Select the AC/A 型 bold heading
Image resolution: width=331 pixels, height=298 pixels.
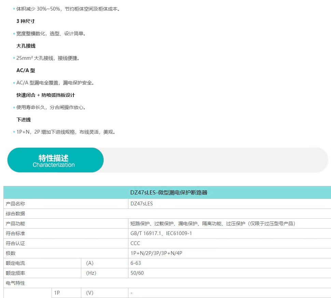[26, 70]
